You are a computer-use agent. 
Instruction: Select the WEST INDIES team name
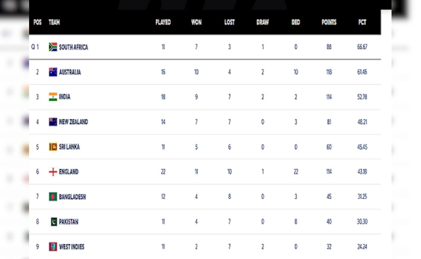72,247
